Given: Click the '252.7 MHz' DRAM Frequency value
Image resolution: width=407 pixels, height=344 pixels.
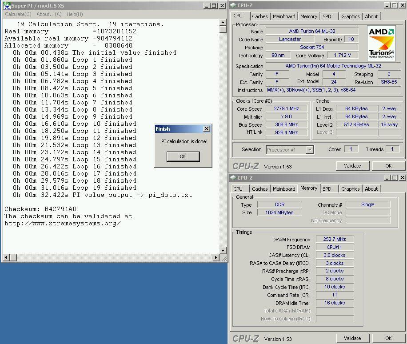Looking at the screenshot, I should [335, 239].
